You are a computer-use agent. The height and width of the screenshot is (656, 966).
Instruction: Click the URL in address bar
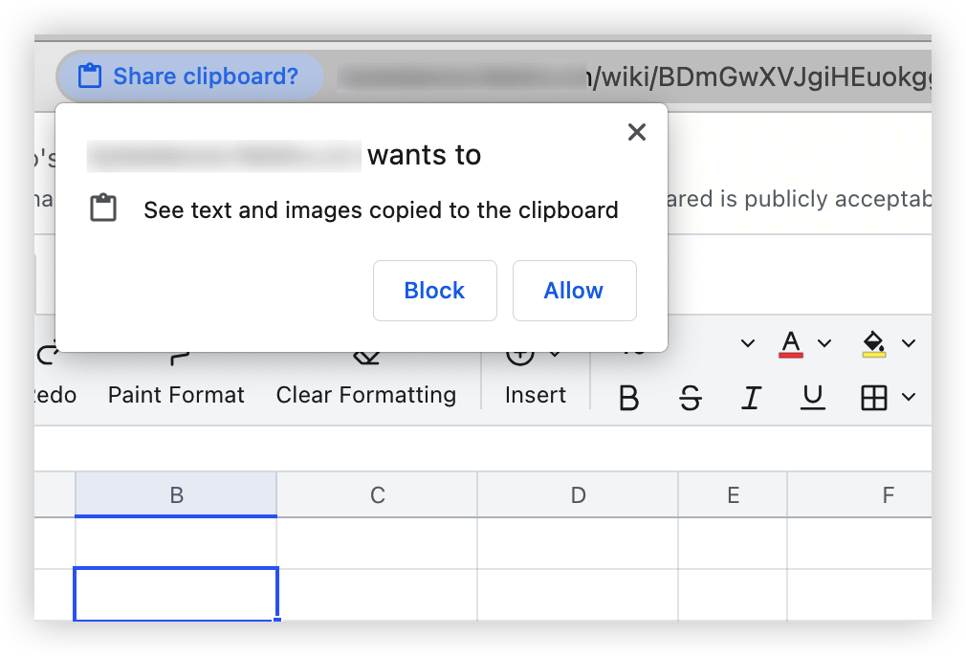coord(634,77)
